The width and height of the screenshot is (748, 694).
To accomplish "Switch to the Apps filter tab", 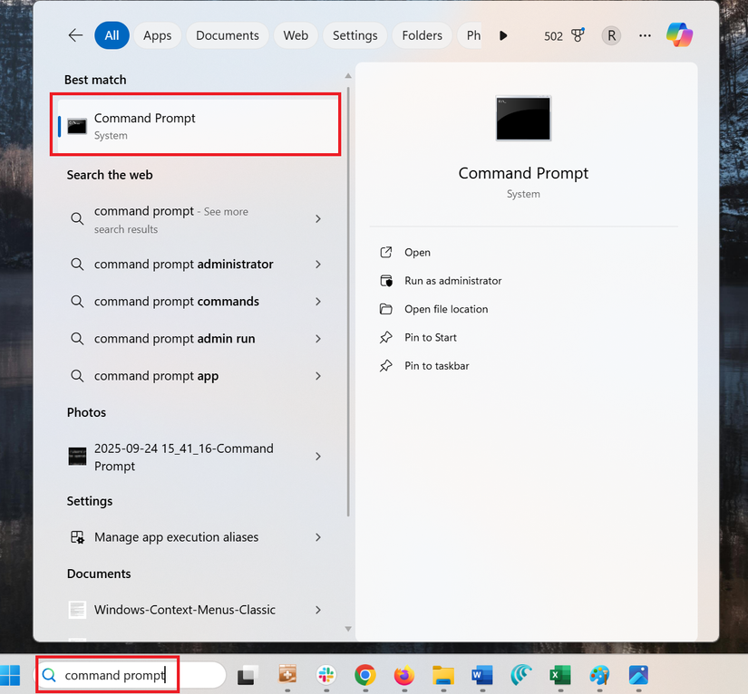I will (158, 35).
